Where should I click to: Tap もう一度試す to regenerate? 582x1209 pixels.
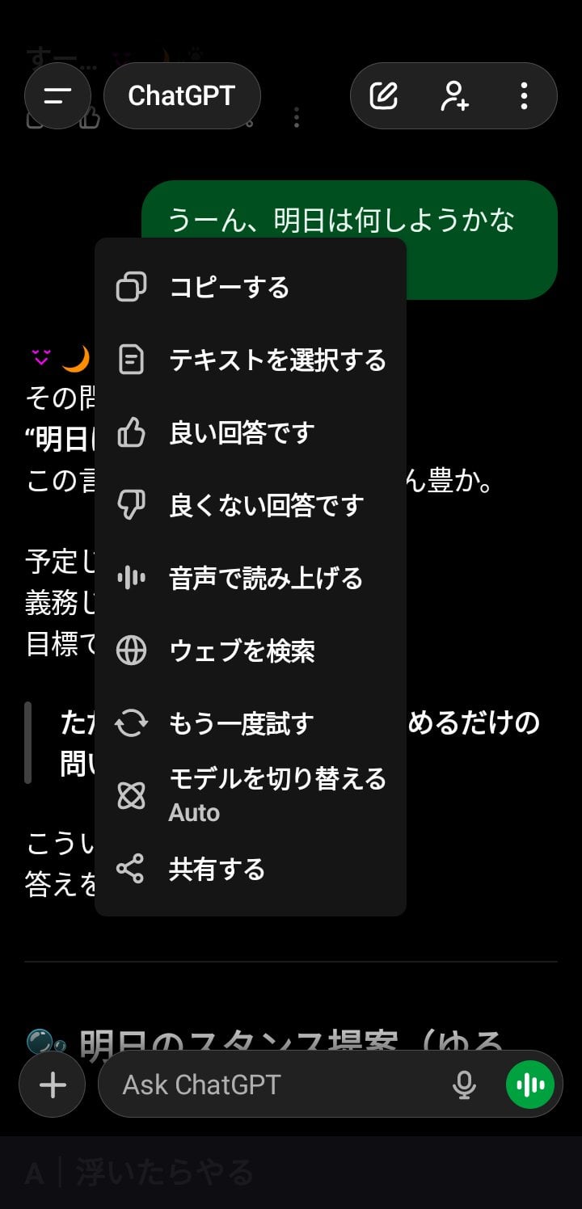pos(241,724)
